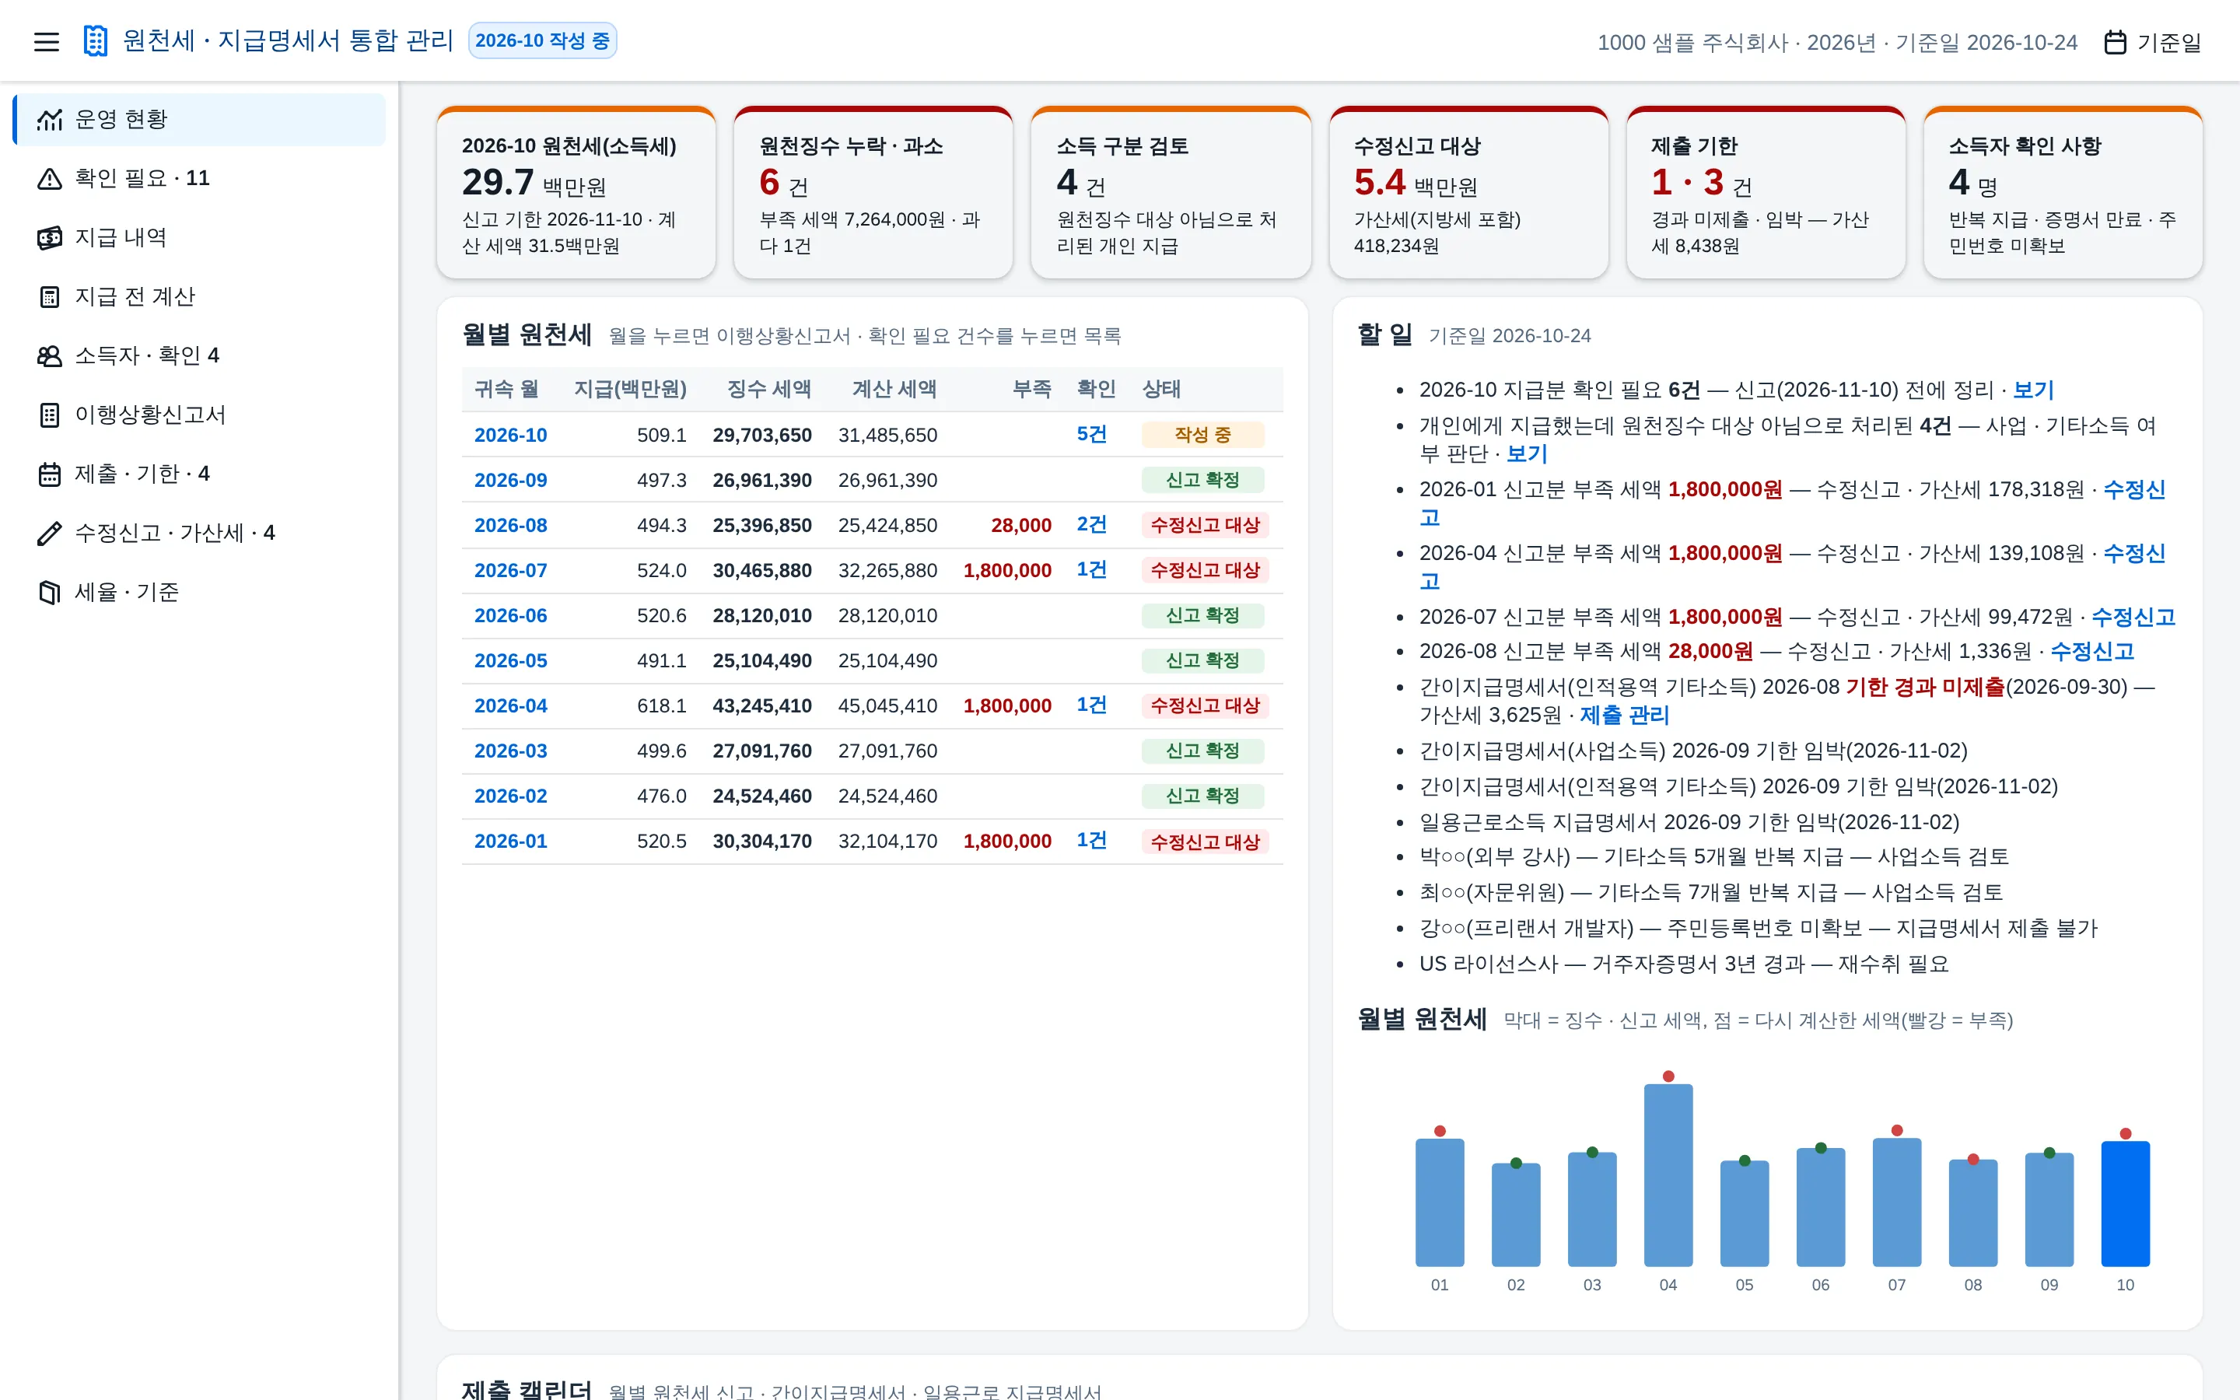Open the 소득자 확인 사항 card

coord(2063,193)
